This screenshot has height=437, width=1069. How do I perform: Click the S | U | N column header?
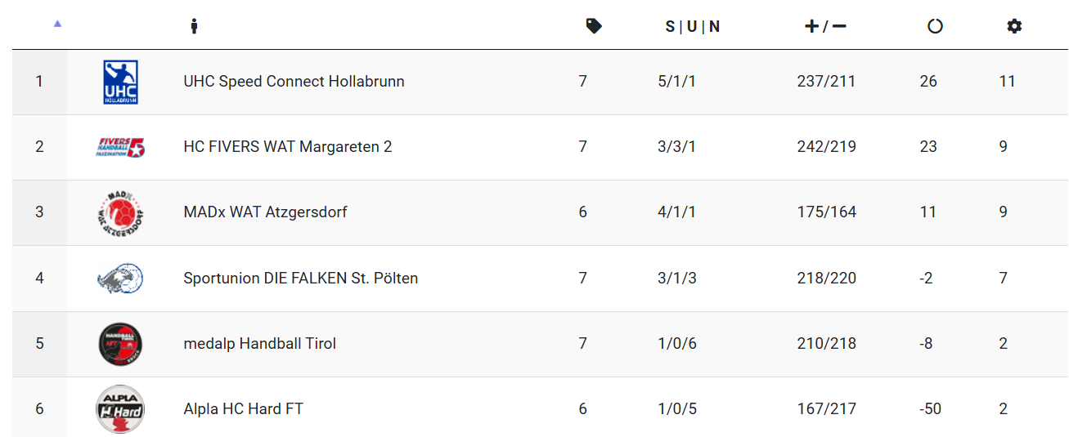[x=693, y=26]
